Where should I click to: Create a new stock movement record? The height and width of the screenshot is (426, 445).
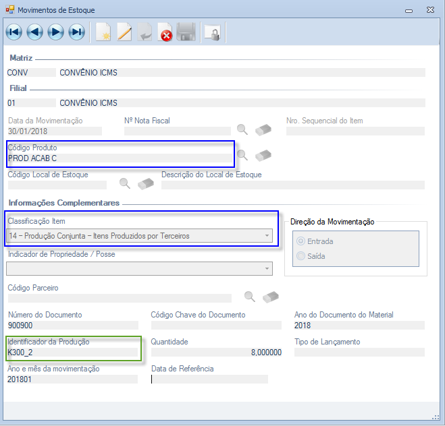point(103,32)
